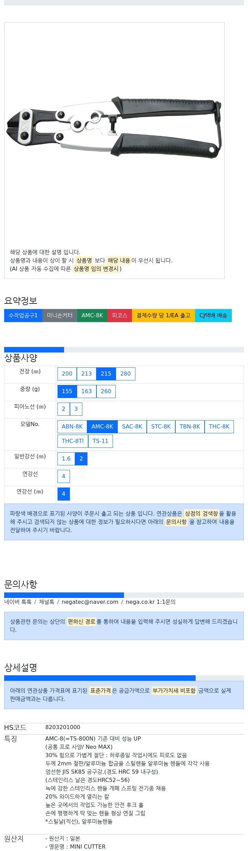Choose 200 for 전장 length
The width and height of the screenshot is (248, 851).
(67, 374)
